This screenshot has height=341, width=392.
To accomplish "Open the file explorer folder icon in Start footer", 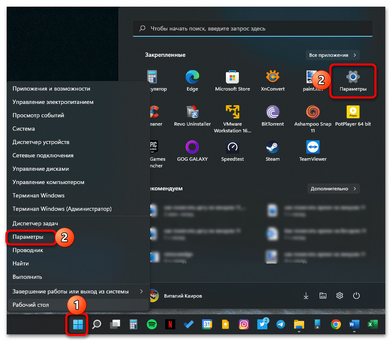I will coord(323,296).
